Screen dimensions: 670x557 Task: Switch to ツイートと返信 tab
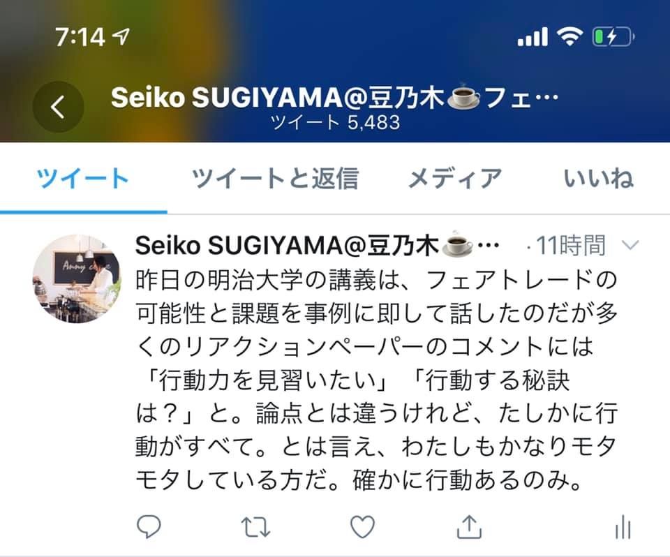point(275,178)
